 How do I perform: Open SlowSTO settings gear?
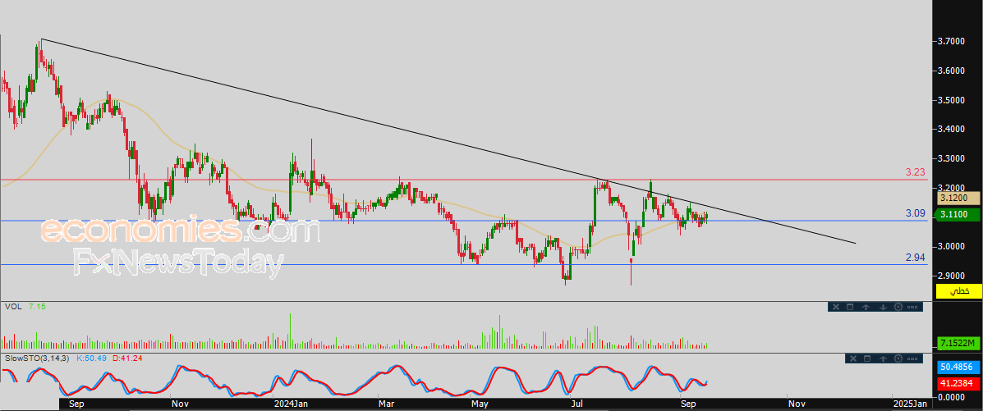[x=898, y=358]
